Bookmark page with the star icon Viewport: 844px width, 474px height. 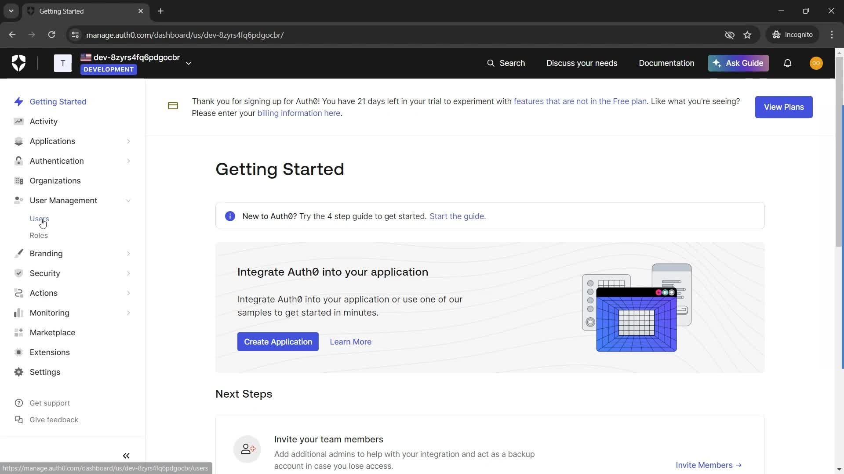[747, 35]
